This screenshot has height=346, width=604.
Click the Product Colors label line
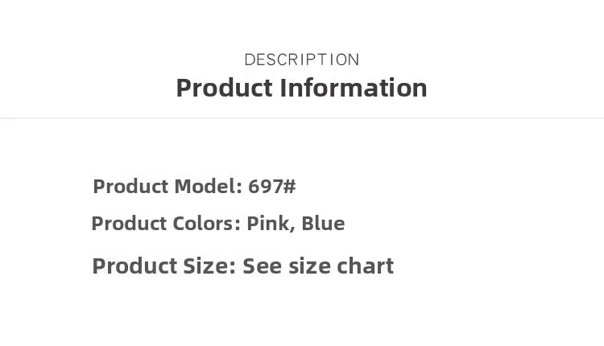(218, 224)
